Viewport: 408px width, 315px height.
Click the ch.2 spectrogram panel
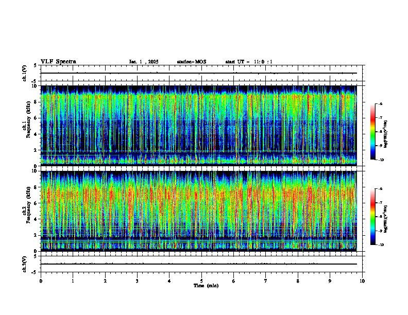[199, 211]
